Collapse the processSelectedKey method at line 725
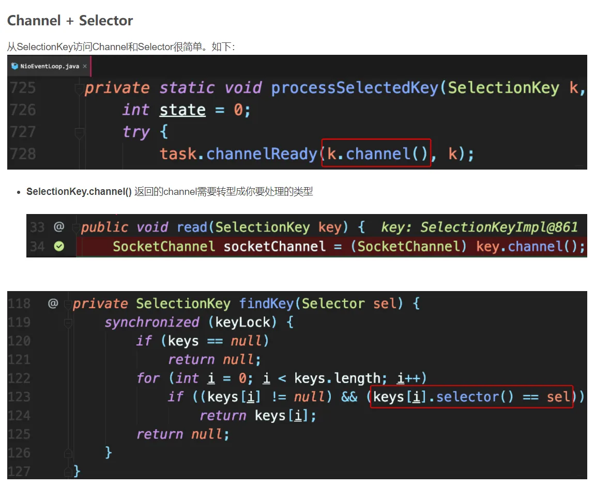The height and width of the screenshot is (487, 595). click(79, 87)
